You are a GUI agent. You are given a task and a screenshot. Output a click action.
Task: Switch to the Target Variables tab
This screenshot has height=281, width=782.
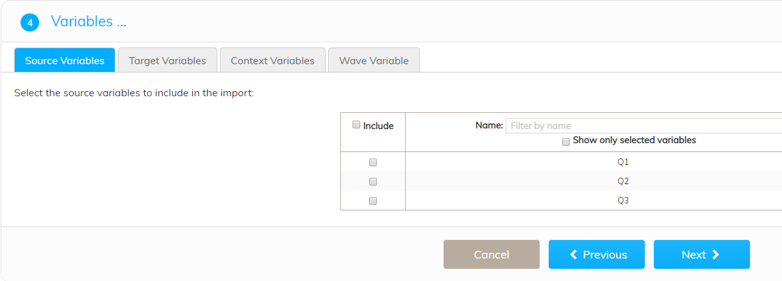click(167, 60)
